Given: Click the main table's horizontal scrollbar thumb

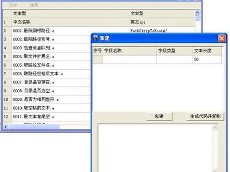Looking at the screenshot, I should [x=34, y=127].
